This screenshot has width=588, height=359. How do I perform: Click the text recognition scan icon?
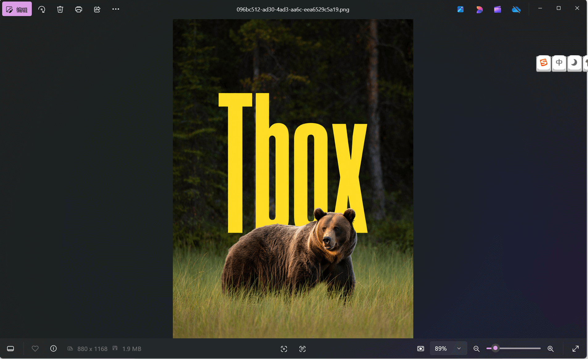(302, 349)
